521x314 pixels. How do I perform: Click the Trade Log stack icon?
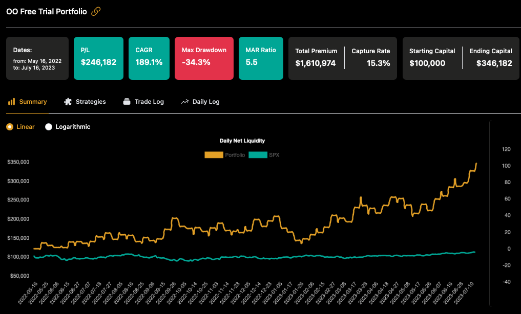click(x=127, y=102)
